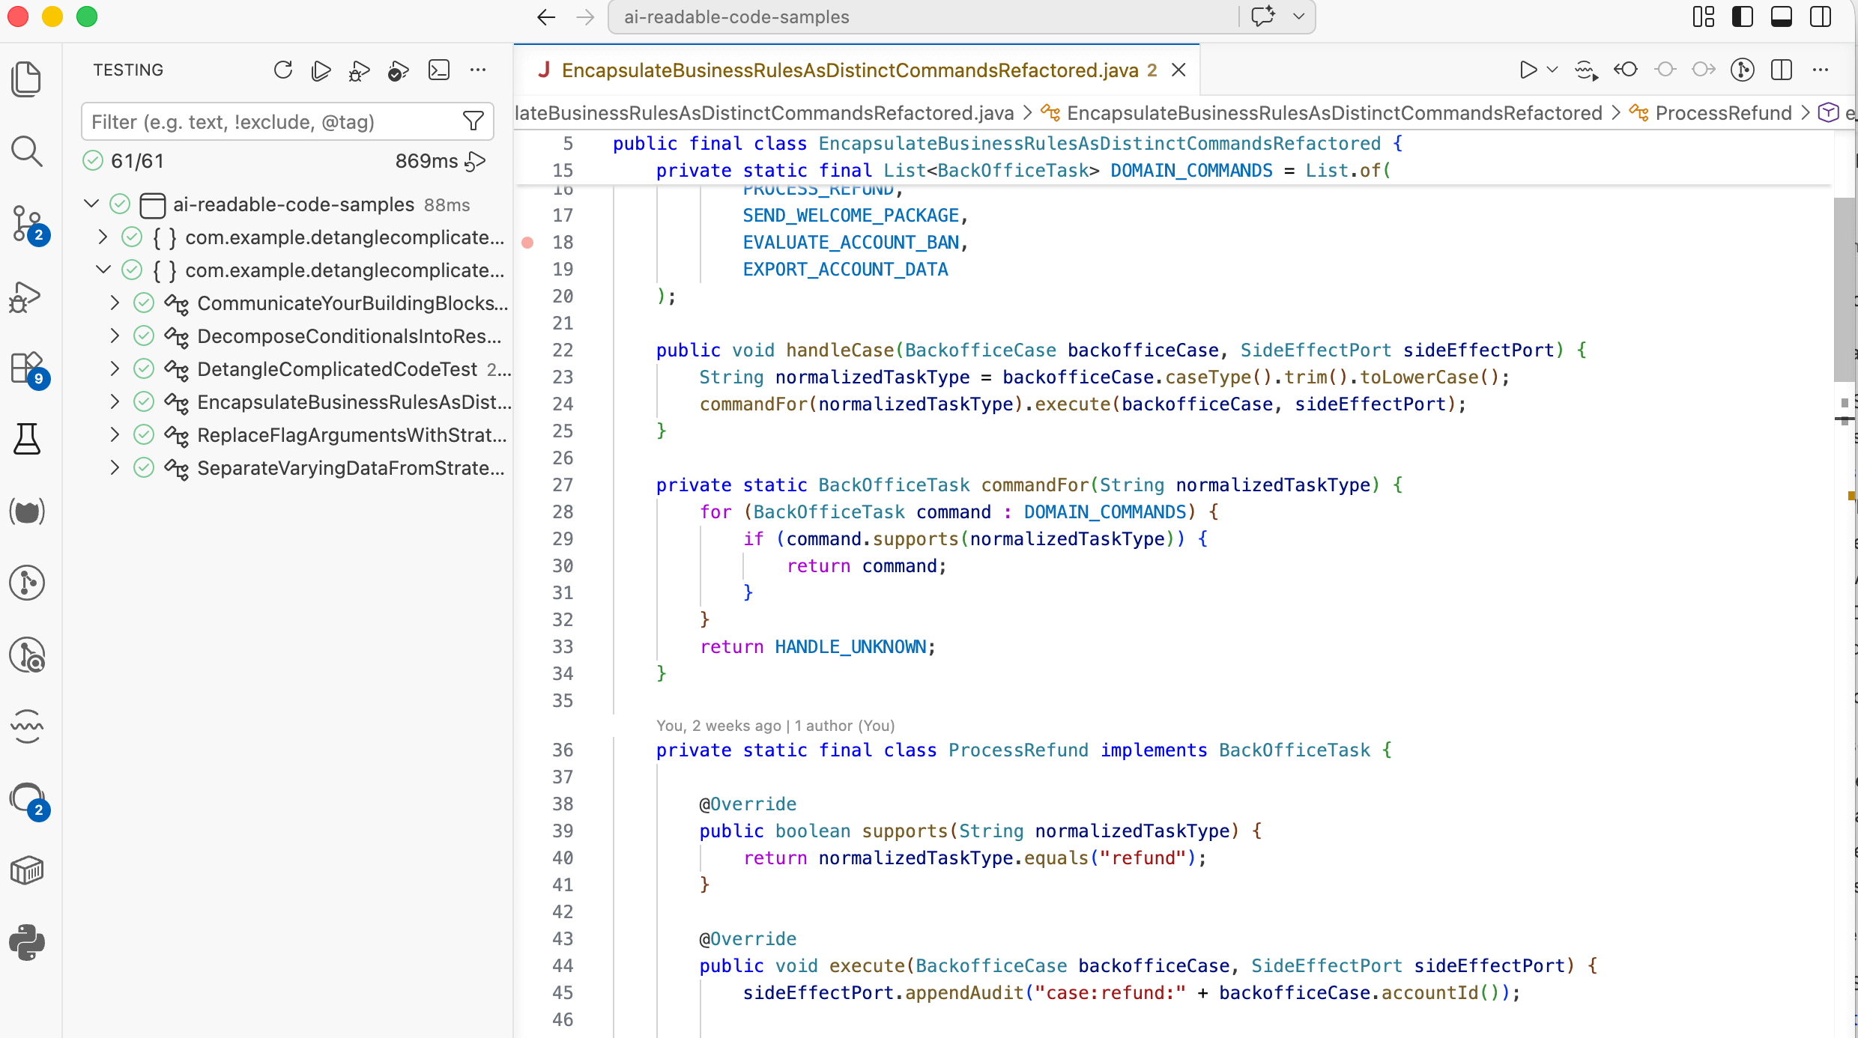Click the git blame author CodeLens
This screenshot has width=1858, height=1038.
(775, 726)
